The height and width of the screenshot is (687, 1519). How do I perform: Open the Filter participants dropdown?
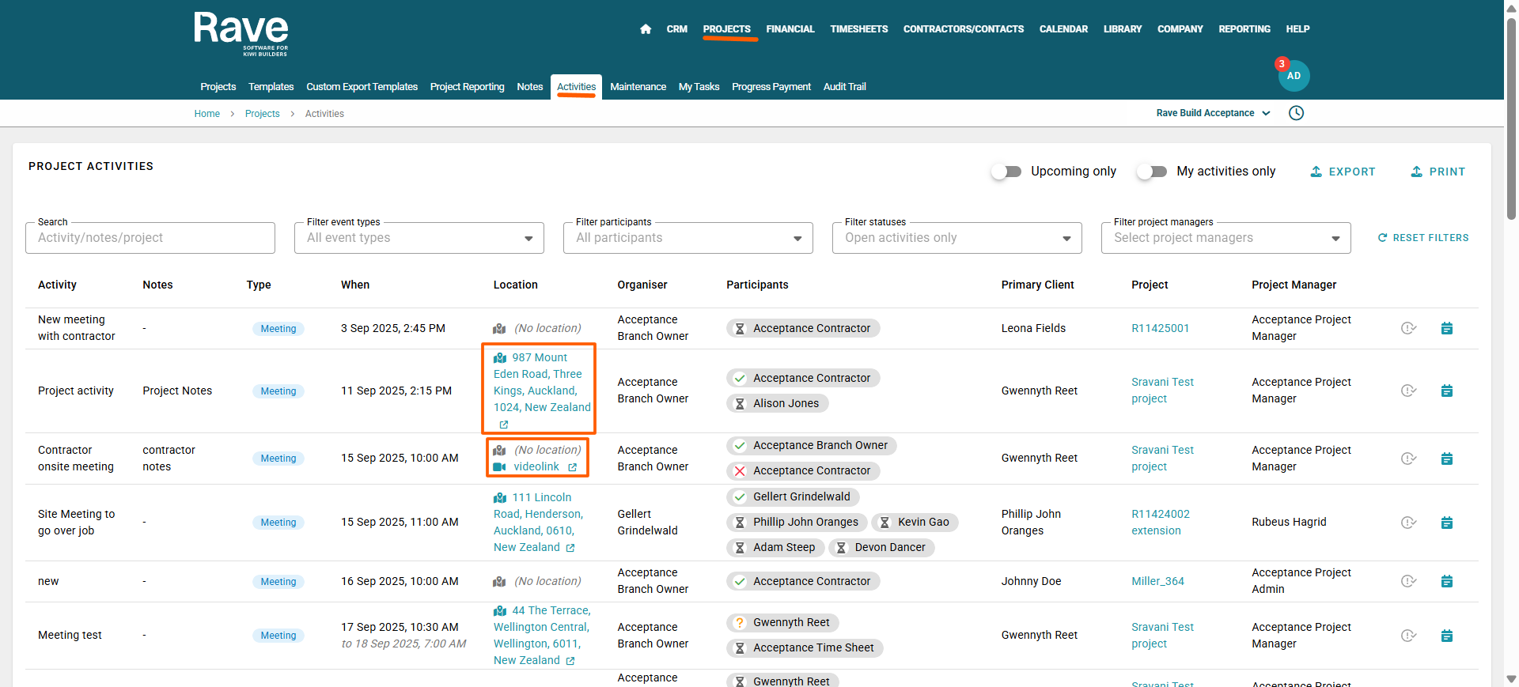688,238
